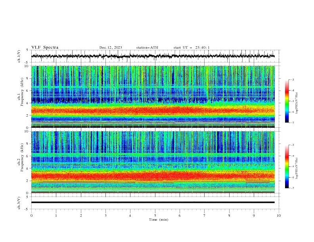Click the "-3" label on ch.1 colorbar
The width and height of the screenshot is (314, 242).
[x=293, y=79]
